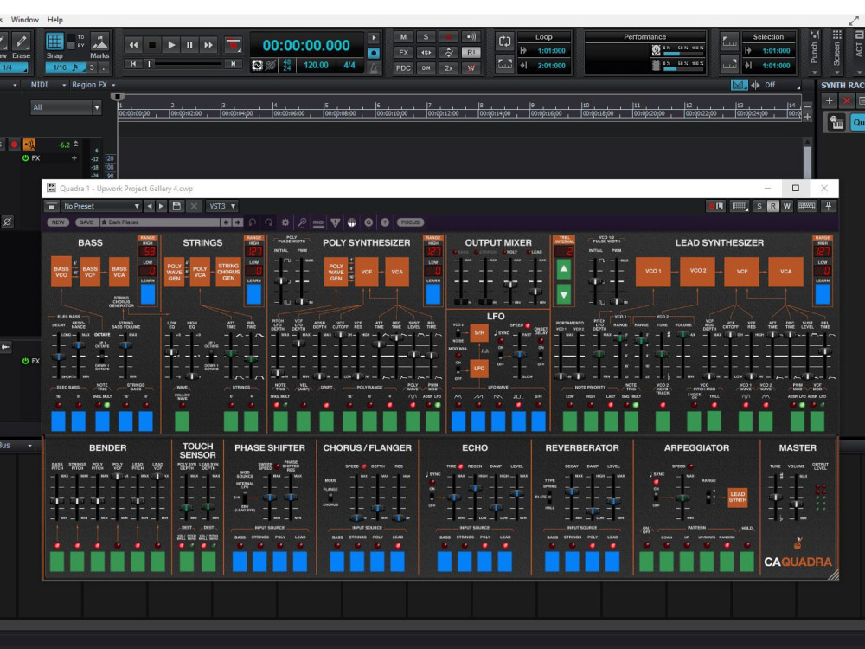Click the zoom magnifier icon in Quadra toolbar
This screenshot has width=865, height=649.
click(302, 222)
